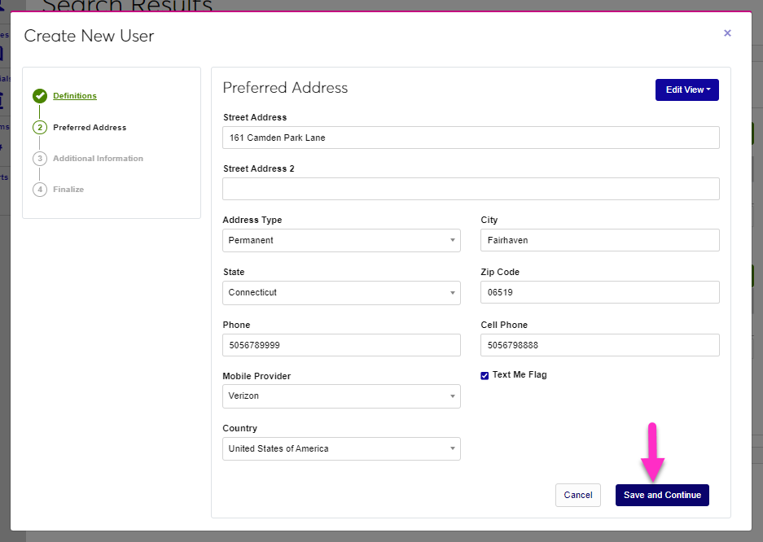Click the step 3 circle icon
Screen dimensions: 763x542
(40, 159)
